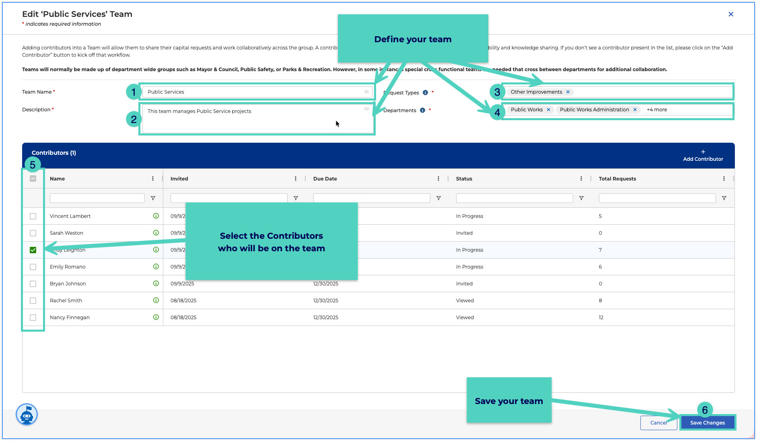Click the Due Date column filter icon
Viewport: 757px width, 441px height.
pos(438,198)
